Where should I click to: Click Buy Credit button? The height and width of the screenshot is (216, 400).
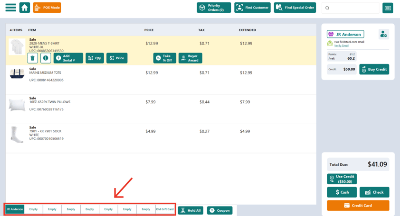[374, 69]
